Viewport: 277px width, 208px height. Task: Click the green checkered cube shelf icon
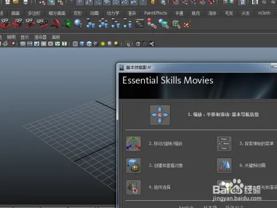(176, 24)
